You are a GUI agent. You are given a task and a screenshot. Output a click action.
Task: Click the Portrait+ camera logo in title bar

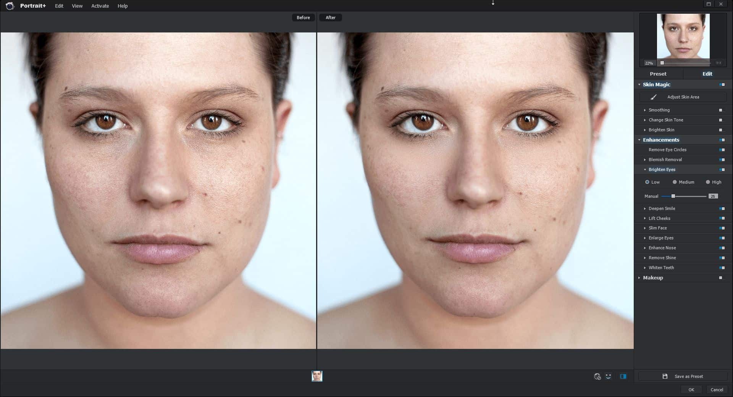pos(10,6)
